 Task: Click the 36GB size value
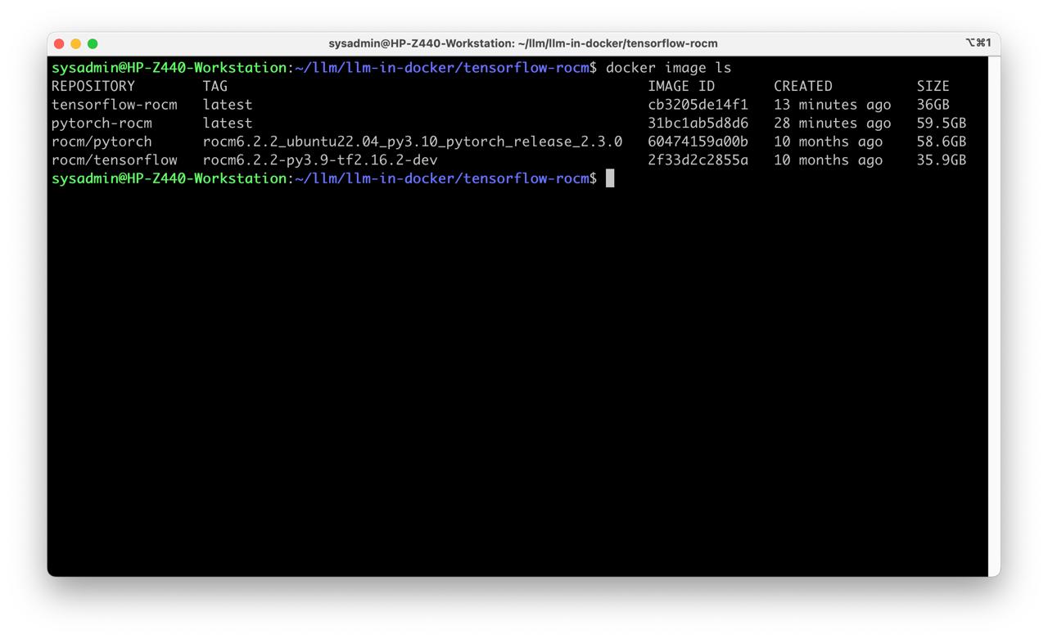(933, 105)
